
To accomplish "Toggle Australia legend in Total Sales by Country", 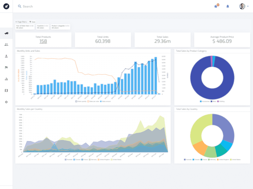I will (x=188, y=160).
